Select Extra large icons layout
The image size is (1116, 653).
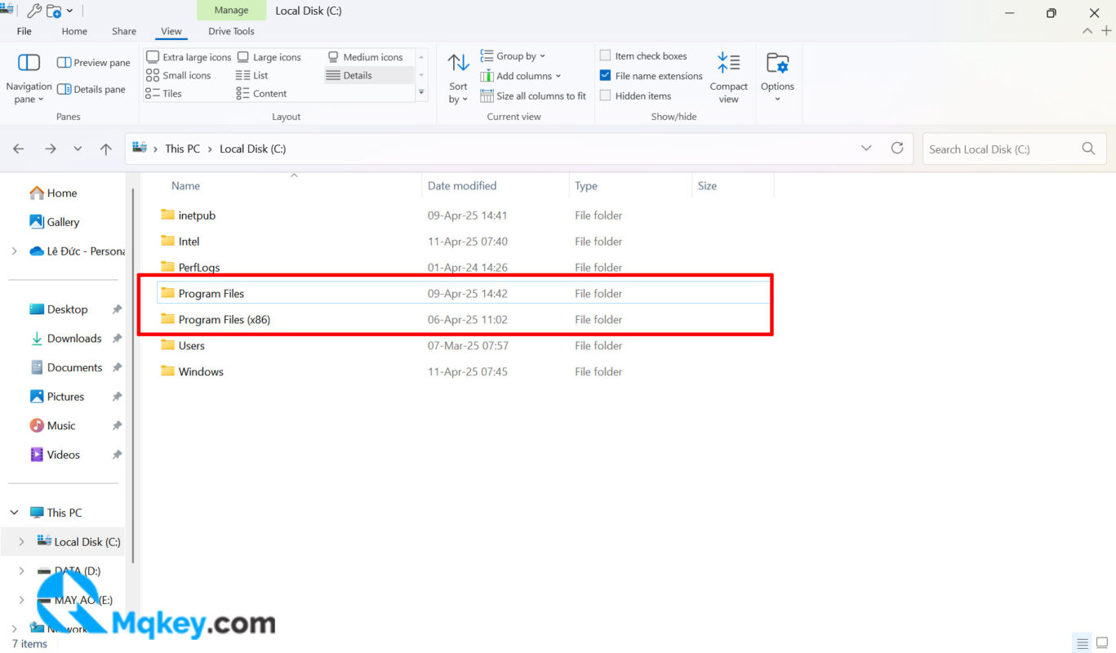click(189, 57)
